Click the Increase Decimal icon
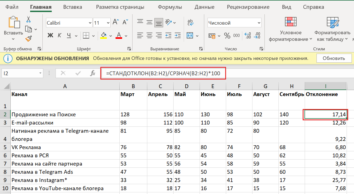This screenshot has width=354, height=194. click(247, 36)
